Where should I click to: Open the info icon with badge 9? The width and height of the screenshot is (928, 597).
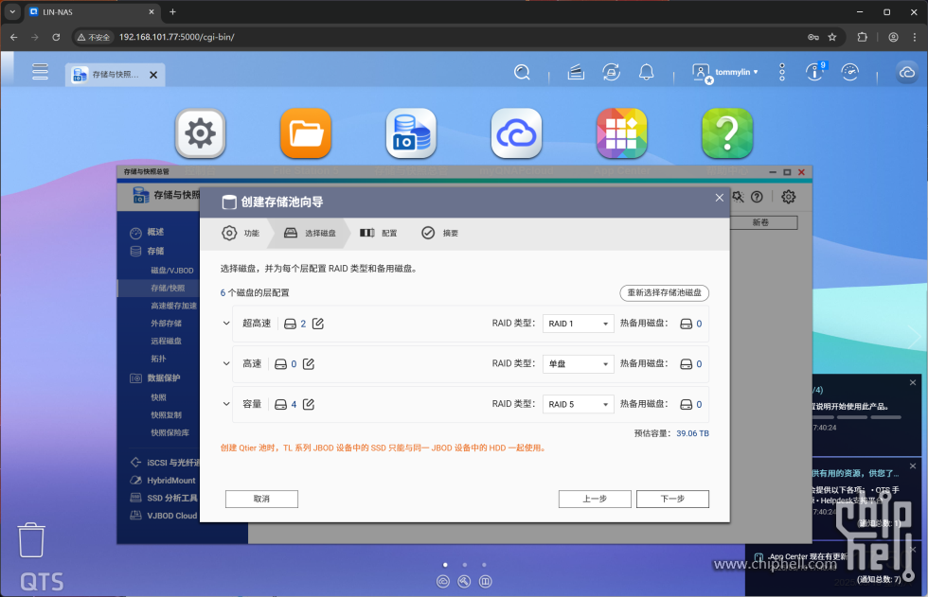tap(815, 72)
